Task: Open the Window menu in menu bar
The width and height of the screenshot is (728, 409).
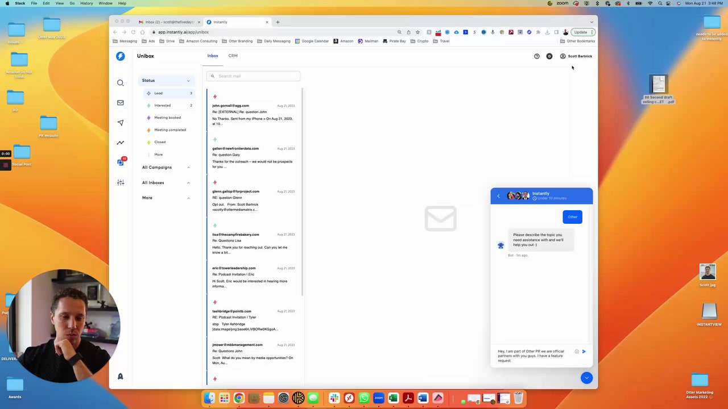Action: (x=105, y=3)
